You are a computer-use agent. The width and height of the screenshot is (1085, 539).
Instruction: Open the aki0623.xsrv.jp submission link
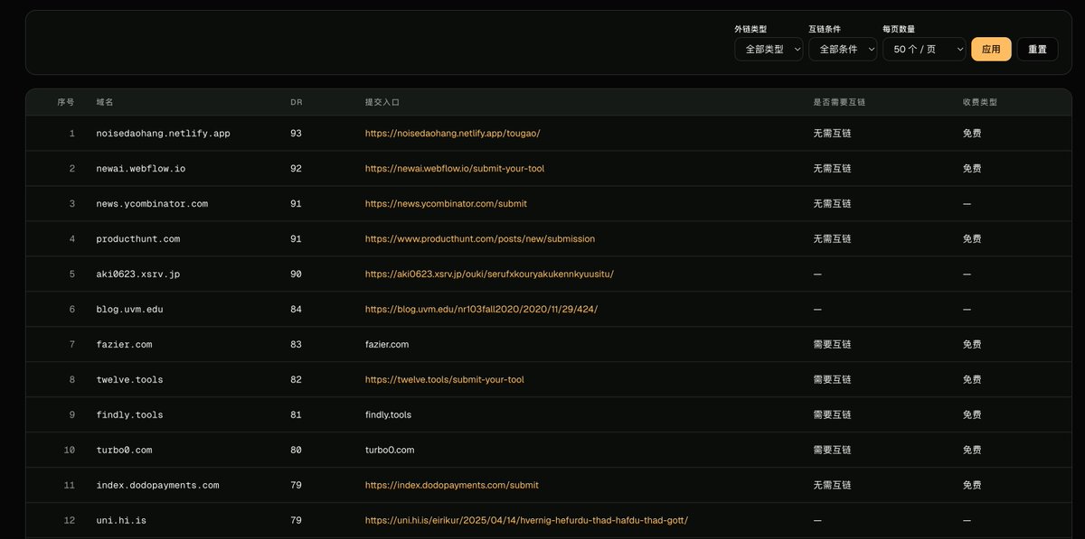coord(489,274)
